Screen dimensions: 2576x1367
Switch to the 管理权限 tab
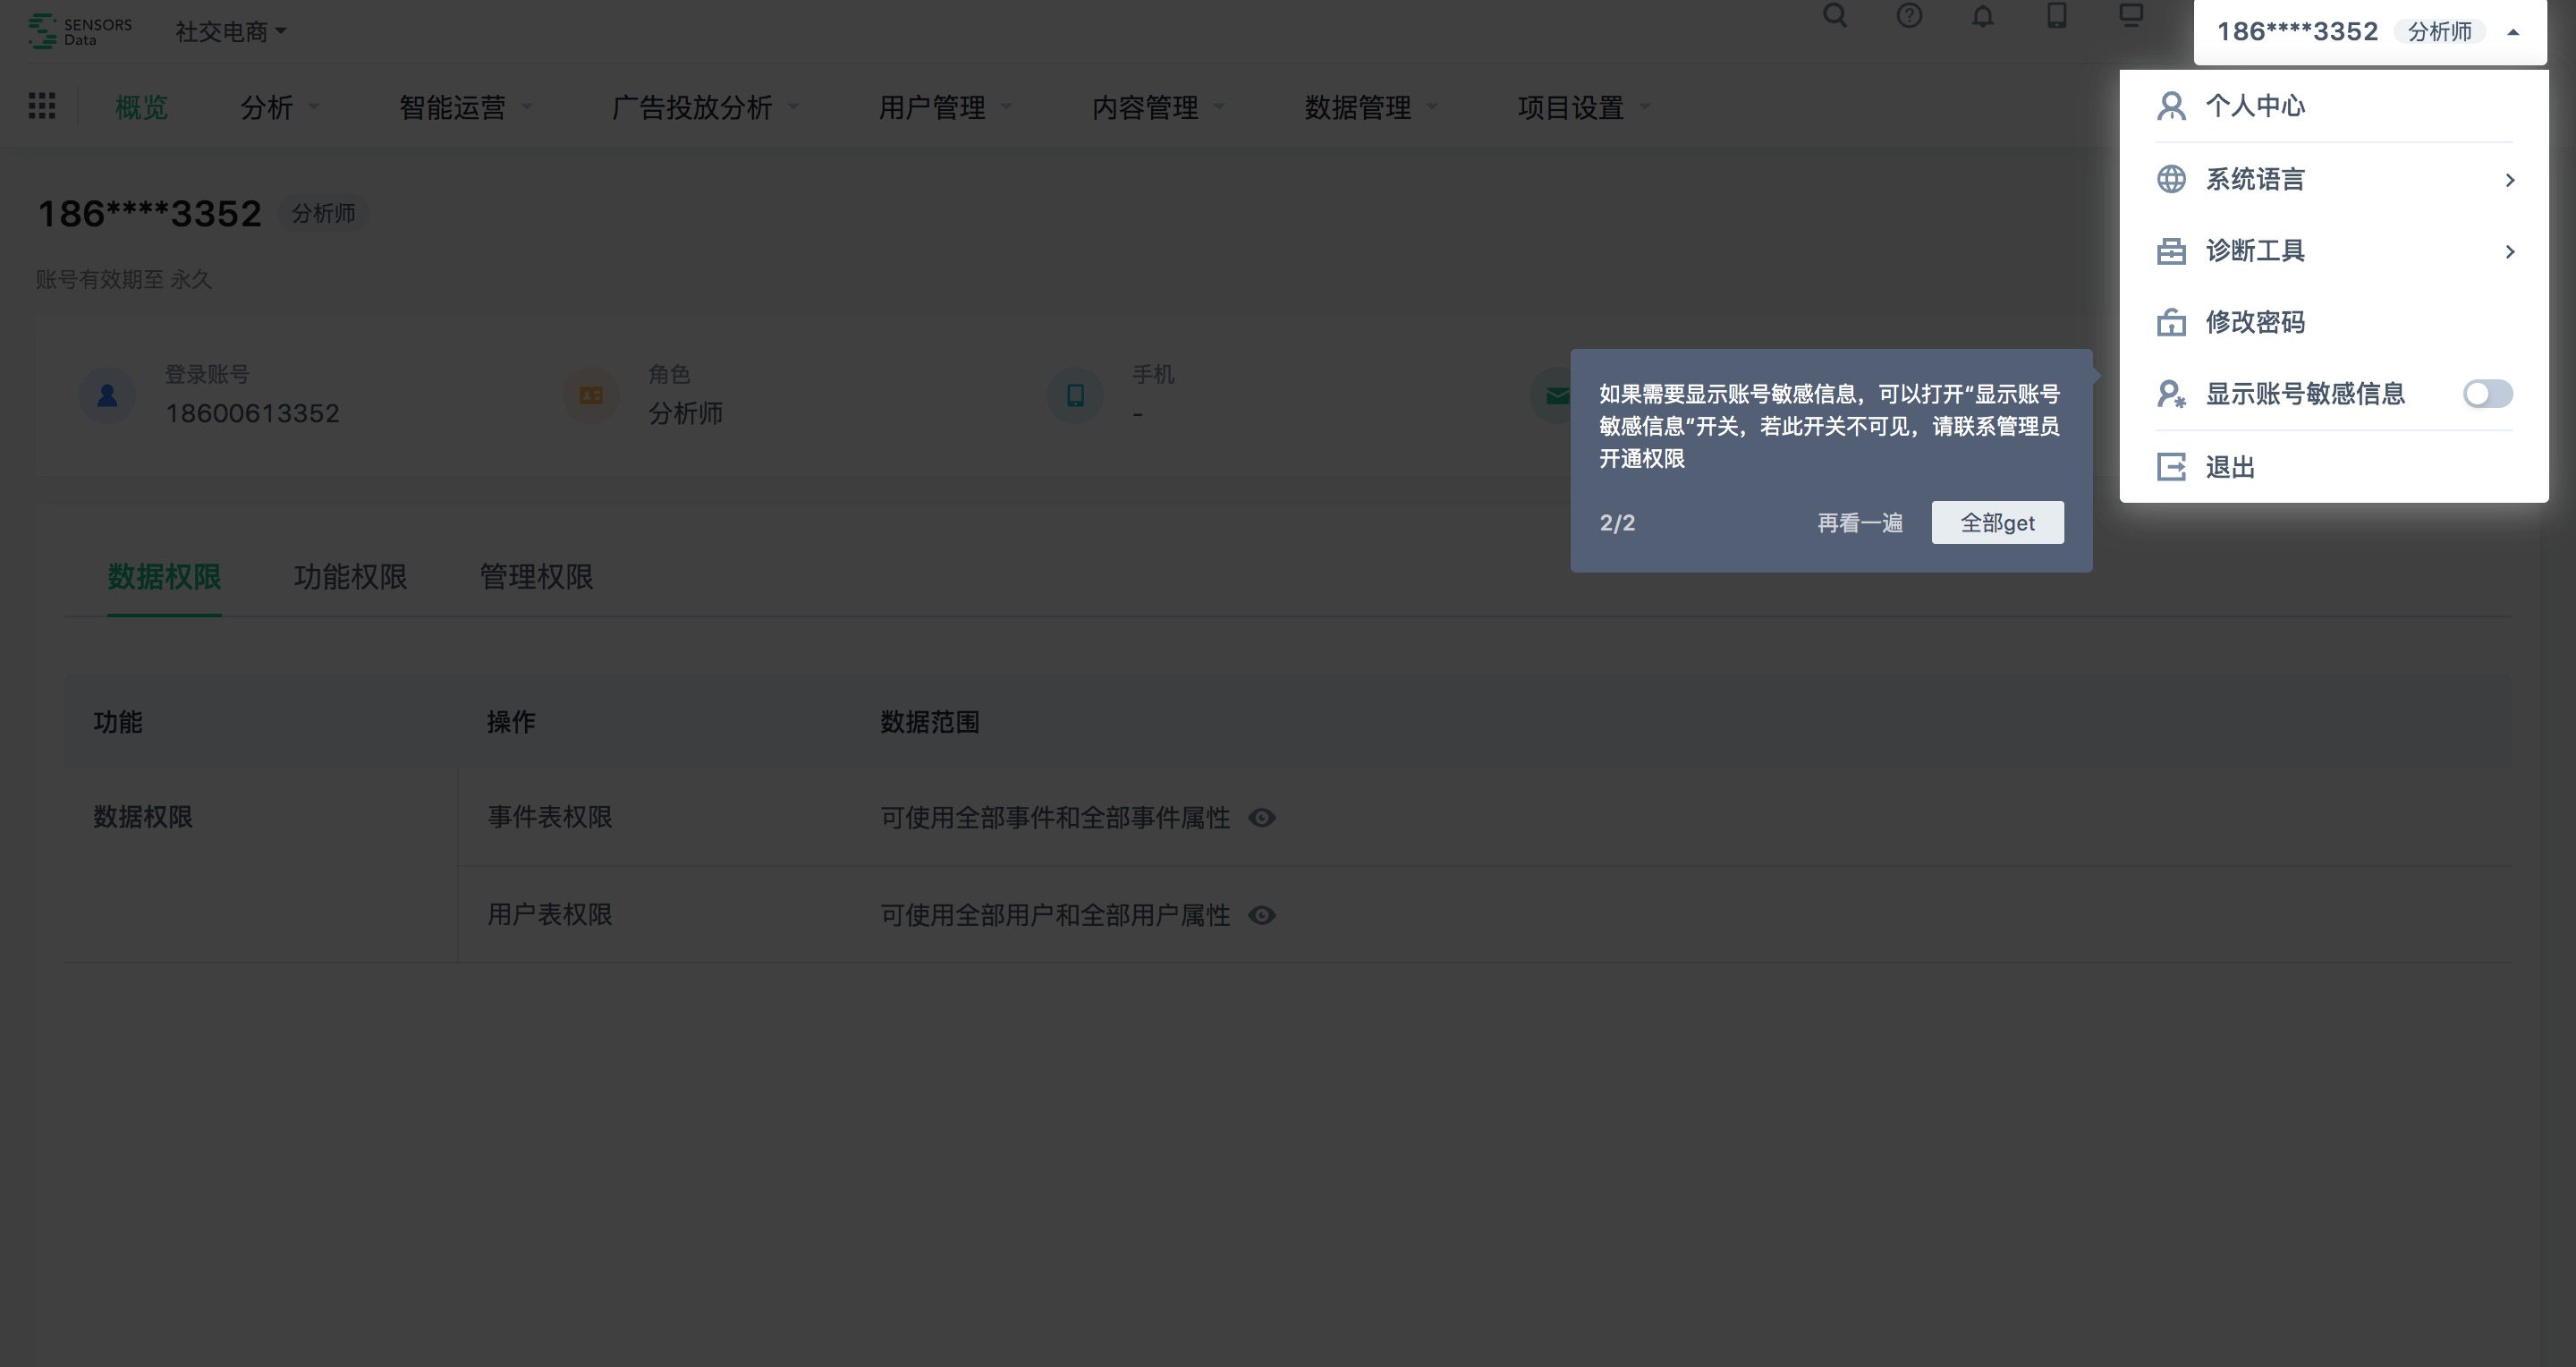(536, 577)
